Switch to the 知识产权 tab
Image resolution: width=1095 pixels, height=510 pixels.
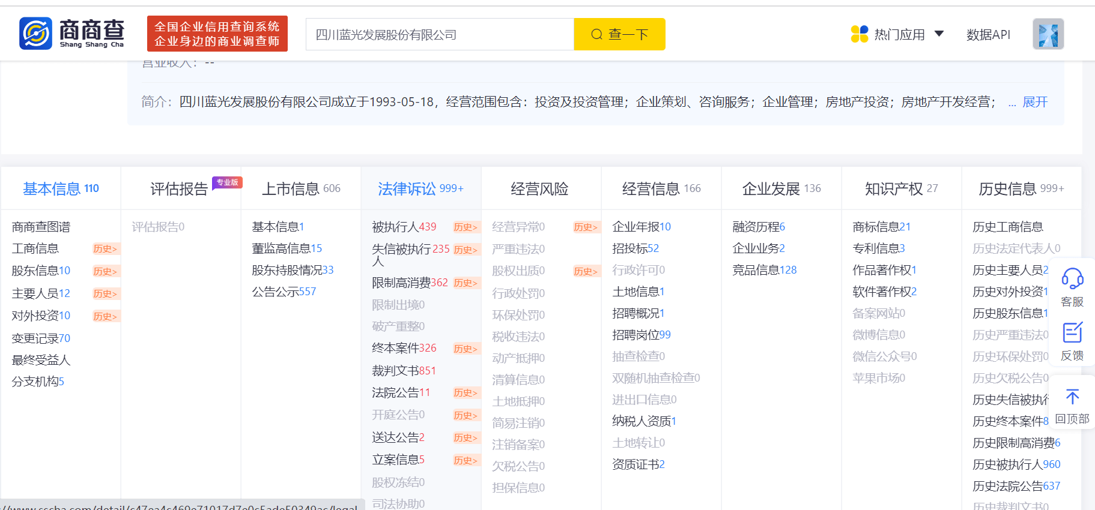tap(900, 189)
